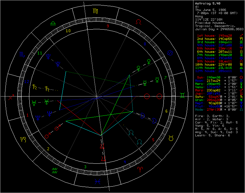
Task: Select house number 10 on the chart wheel
Action: 68,31
